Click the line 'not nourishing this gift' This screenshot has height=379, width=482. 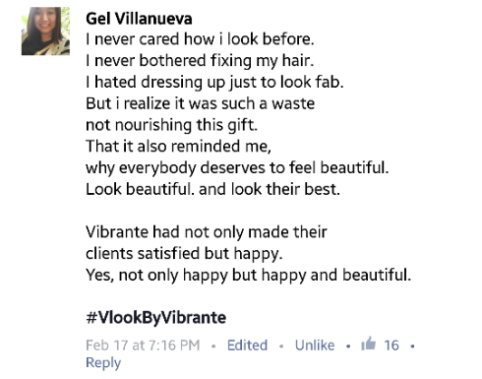[172, 125]
